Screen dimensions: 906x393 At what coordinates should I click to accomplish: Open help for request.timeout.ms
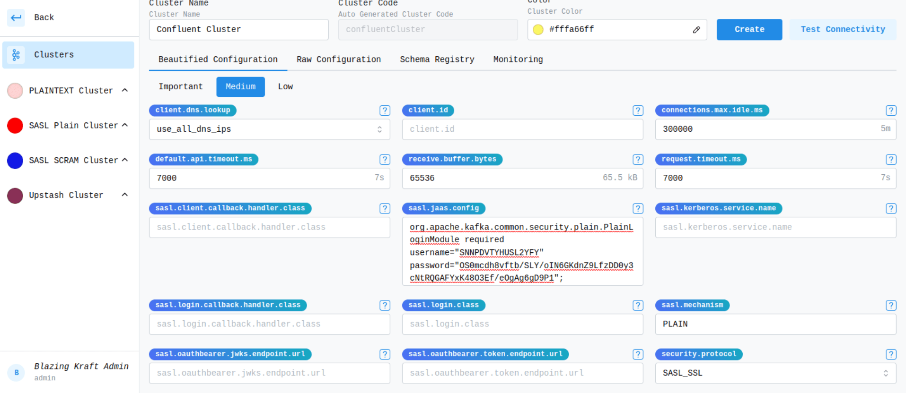891,160
